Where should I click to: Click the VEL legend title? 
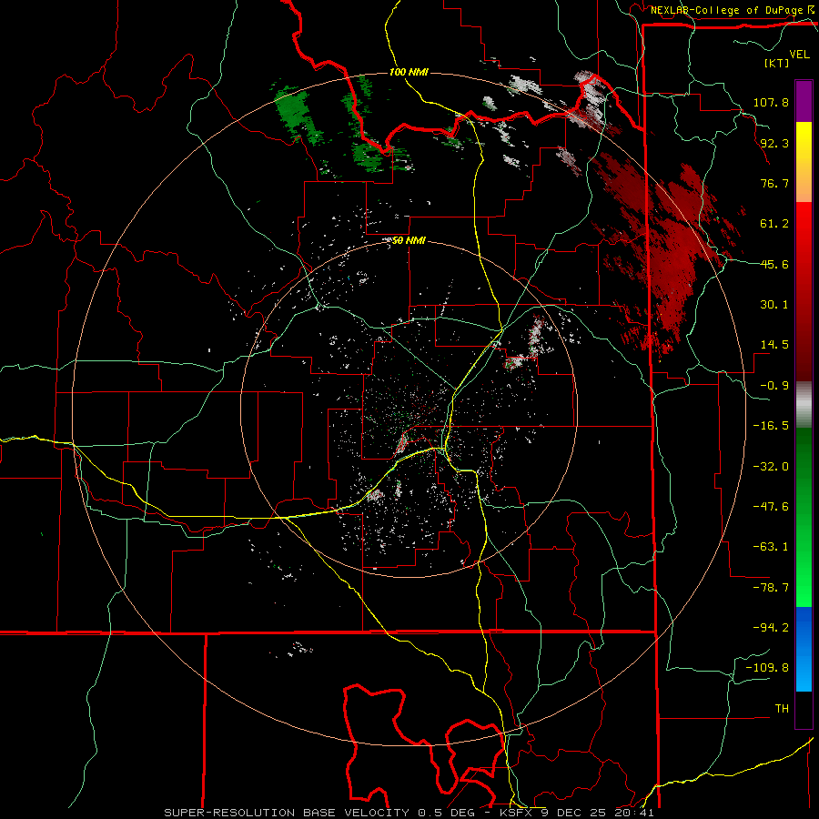(800, 55)
